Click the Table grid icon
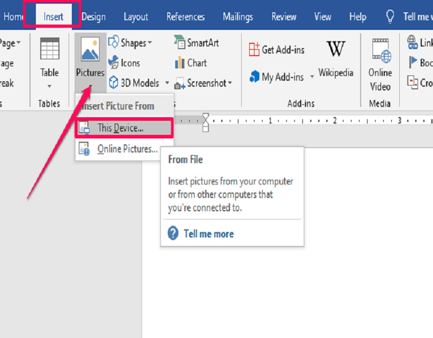 pos(50,49)
